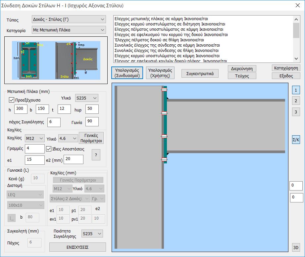Click the ΕΝΙΣΧΥΣΕΙΣ button
The height and width of the screenshot is (257, 305).
[77, 247]
